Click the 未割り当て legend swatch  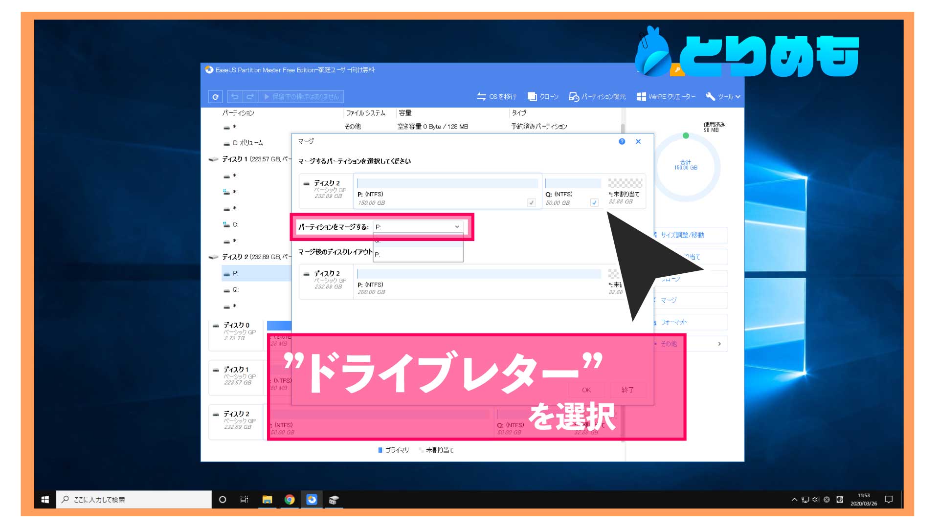click(421, 450)
